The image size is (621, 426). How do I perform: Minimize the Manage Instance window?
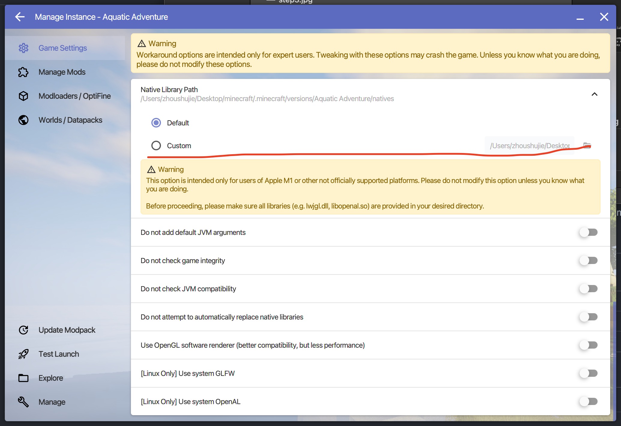click(x=580, y=17)
